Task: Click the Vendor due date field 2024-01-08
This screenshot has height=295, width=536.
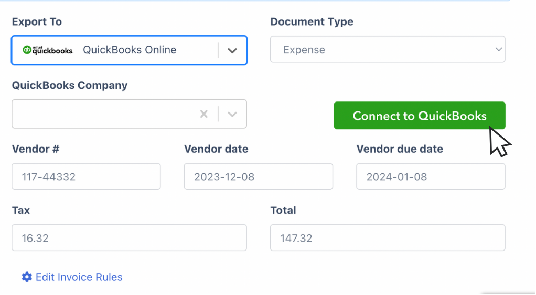Action: (x=430, y=177)
